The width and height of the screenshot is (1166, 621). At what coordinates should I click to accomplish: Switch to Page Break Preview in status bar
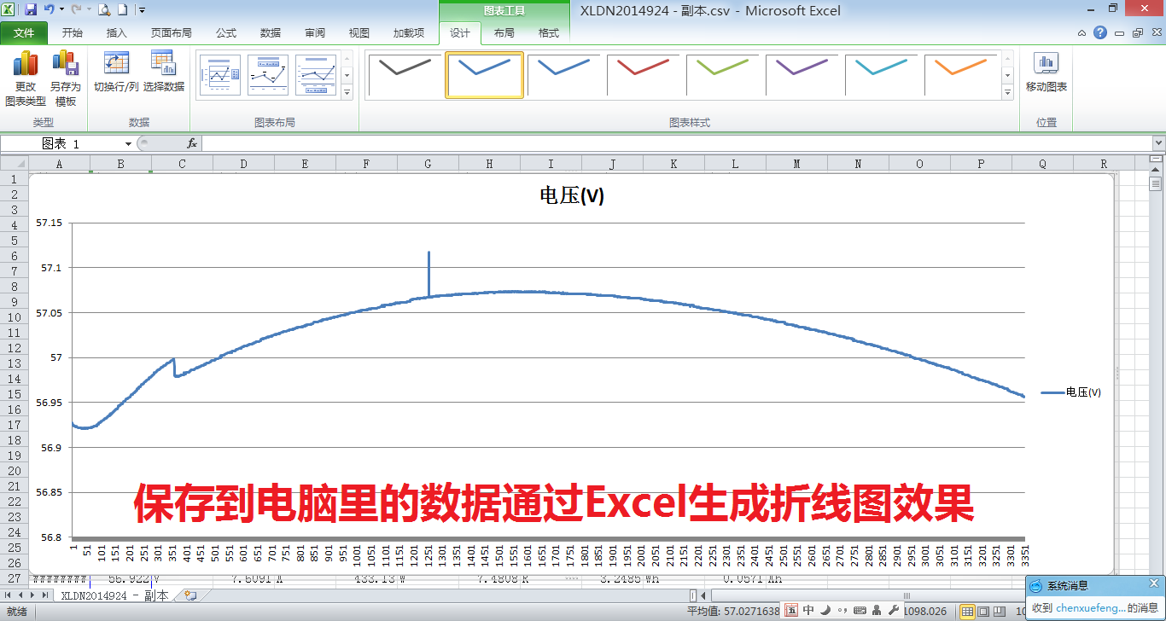coord(999,612)
